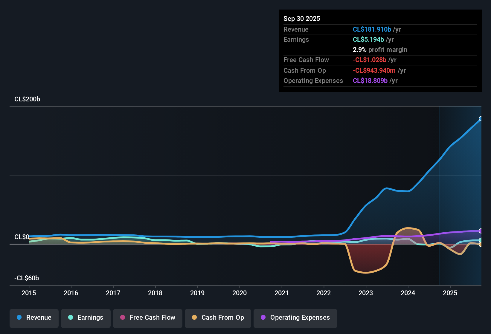Select the Operating Expenses endpoint circle marker
The width and height of the screenshot is (491, 334).
click(481, 231)
